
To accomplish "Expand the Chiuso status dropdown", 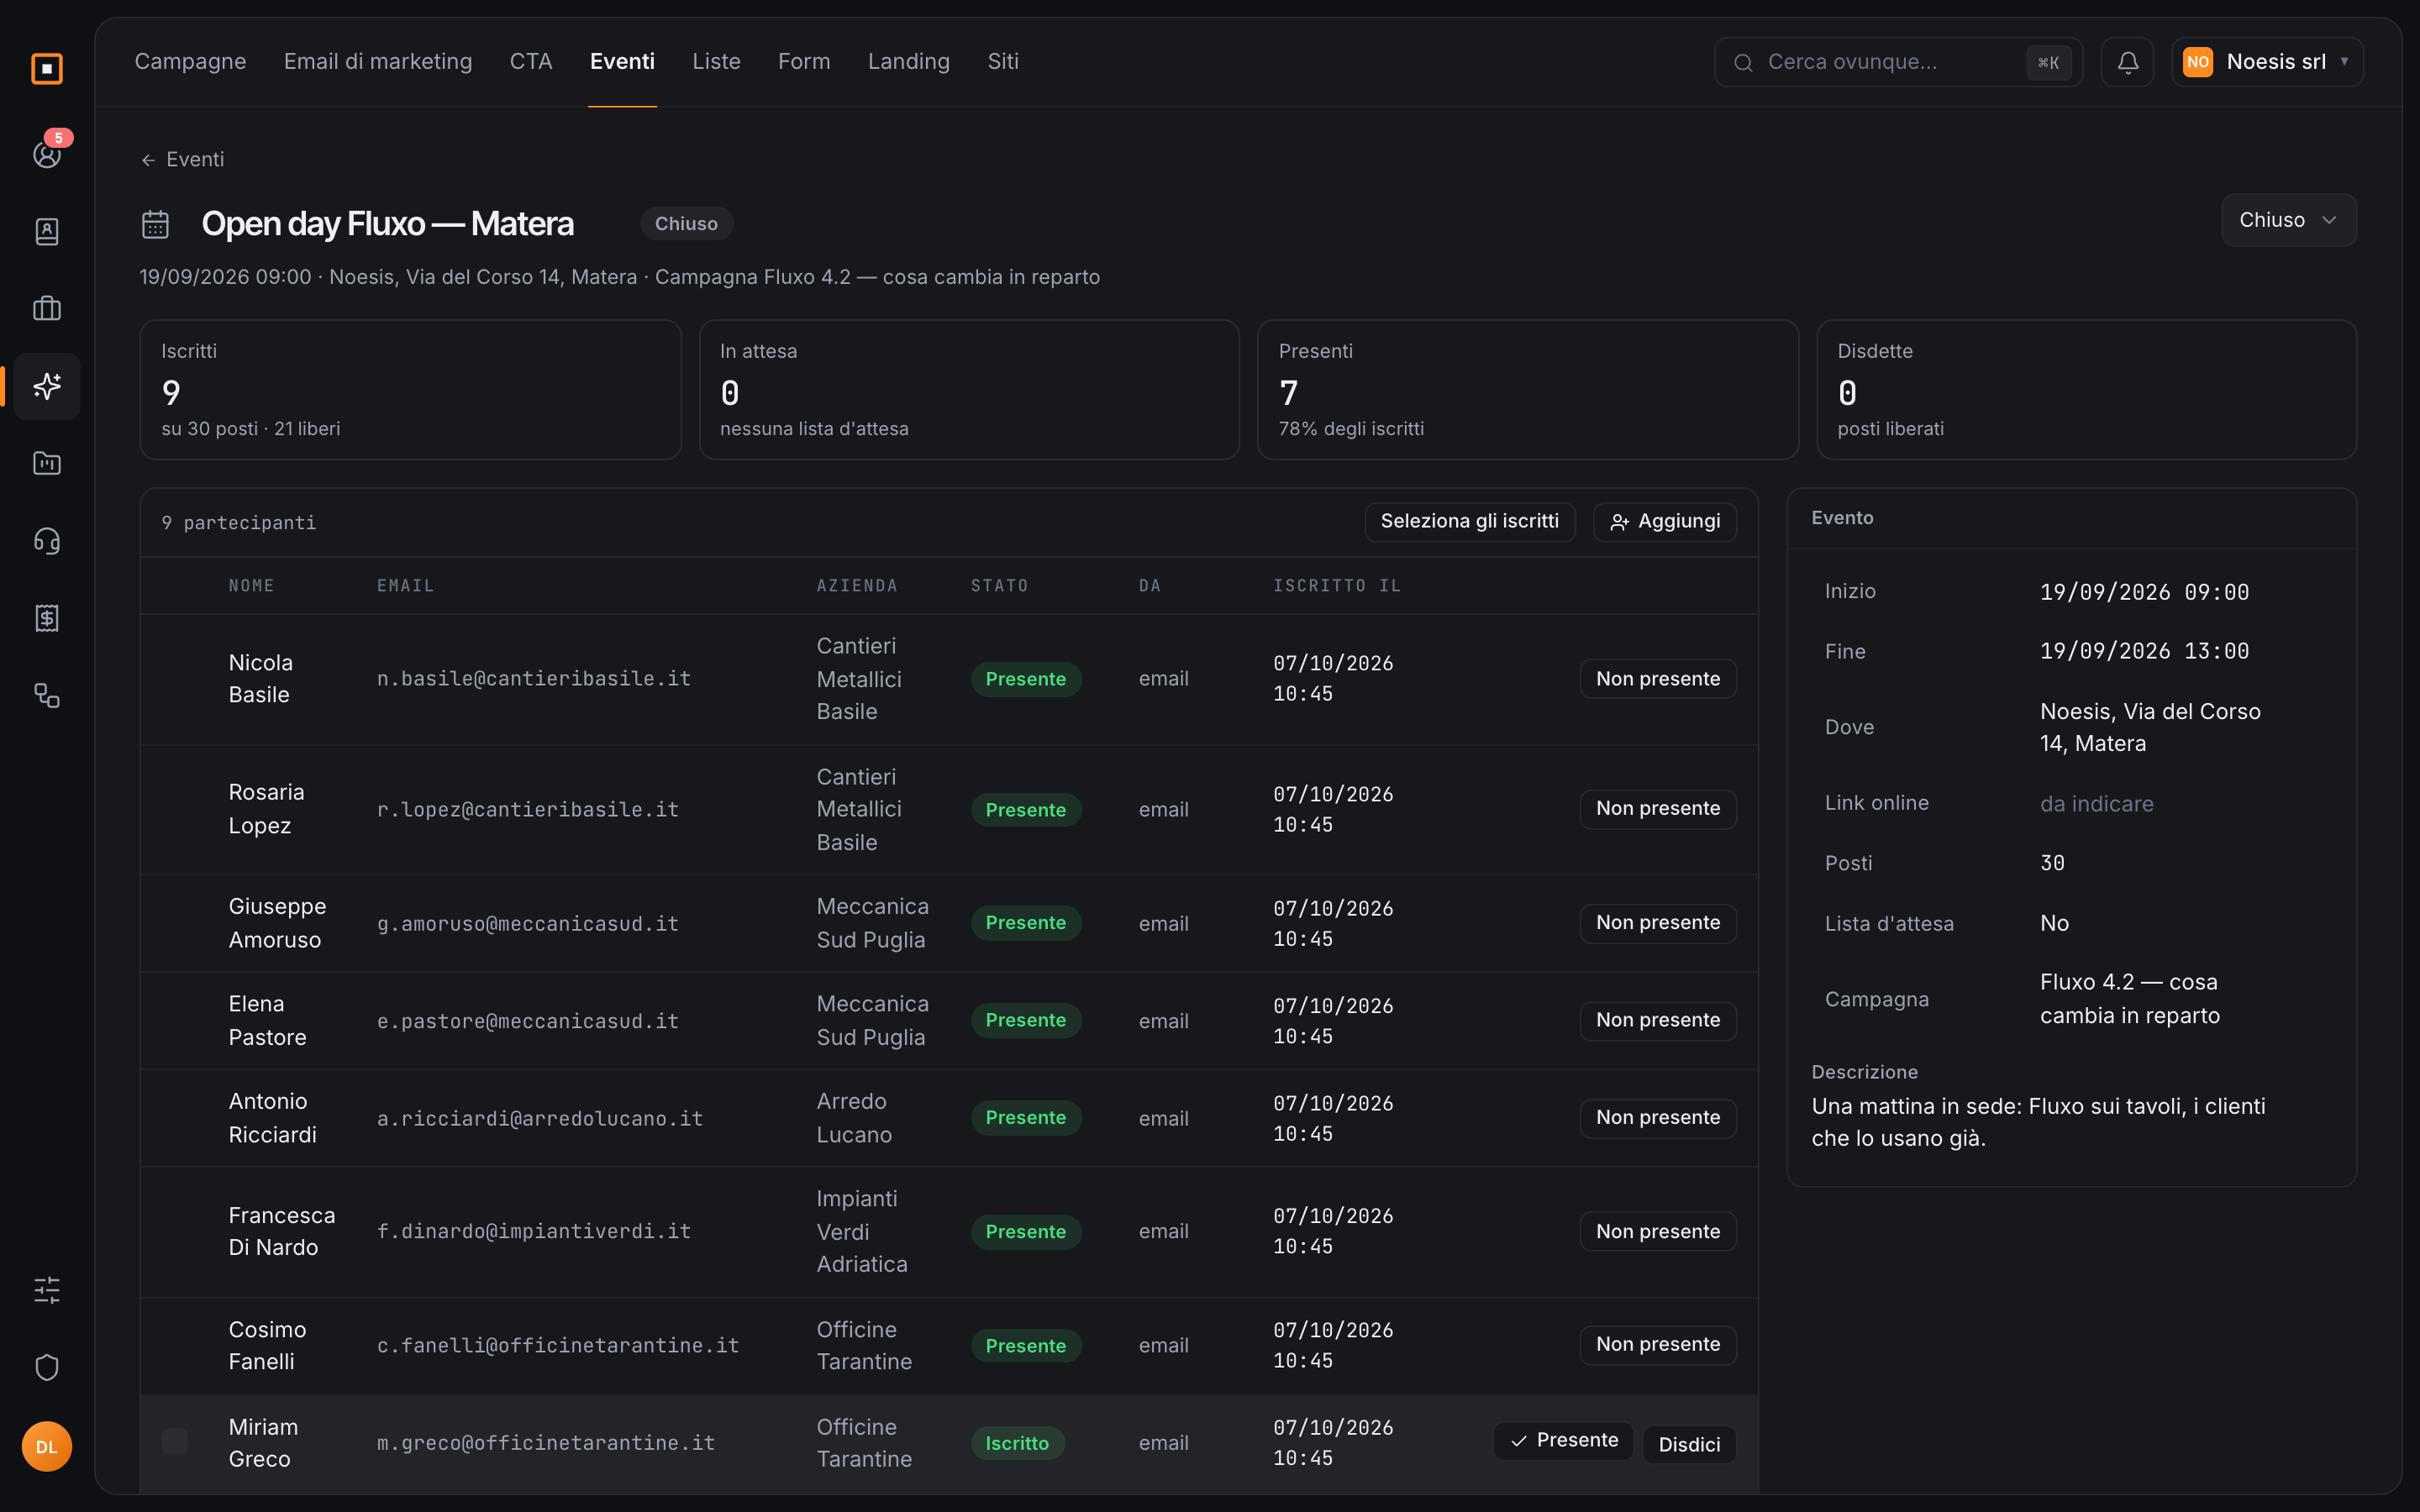I will pos(2288,220).
